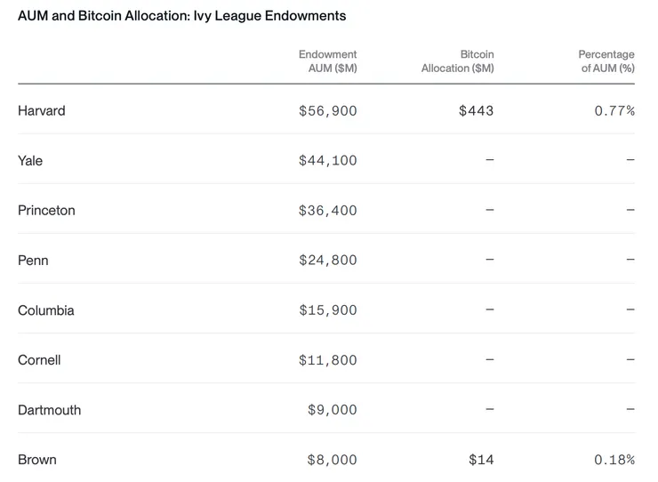This screenshot has width=658, height=482.
Task: Click Harvard's $443 Bitcoin allocation
Action: [476, 111]
